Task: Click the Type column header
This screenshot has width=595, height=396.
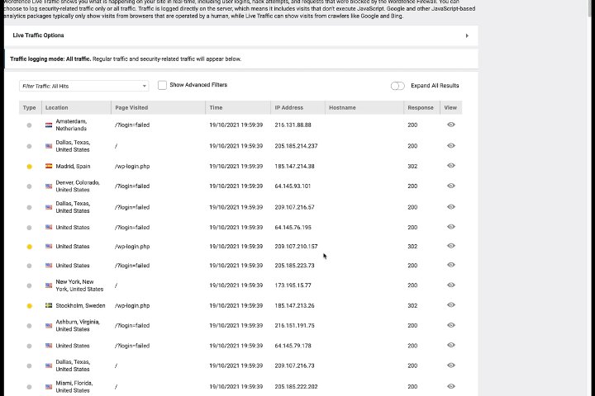Action: [29, 107]
